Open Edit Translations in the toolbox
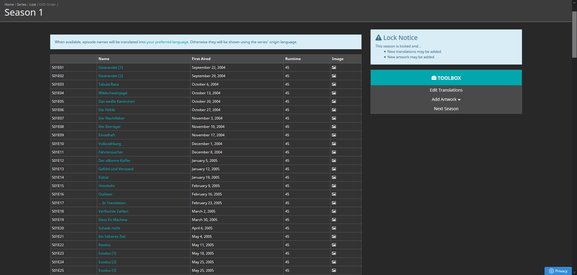This screenshot has height=275, width=577. click(x=446, y=90)
